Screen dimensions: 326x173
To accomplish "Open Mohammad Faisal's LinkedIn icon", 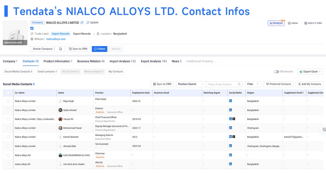I will (230, 128).
